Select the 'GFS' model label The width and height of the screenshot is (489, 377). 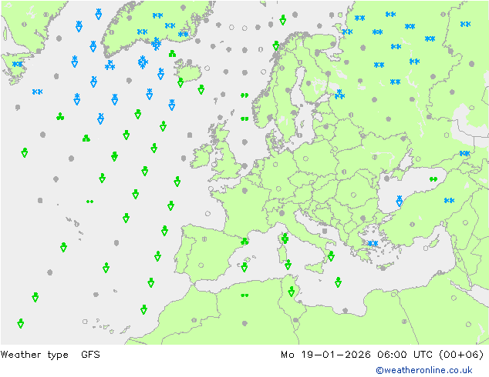[x=90, y=354]
